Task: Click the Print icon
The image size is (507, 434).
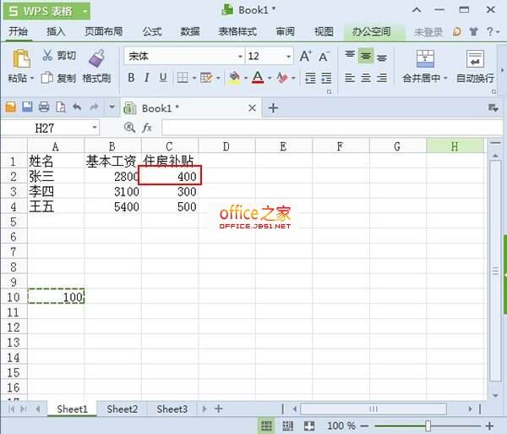Action: pyautogui.click(x=44, y=107)
